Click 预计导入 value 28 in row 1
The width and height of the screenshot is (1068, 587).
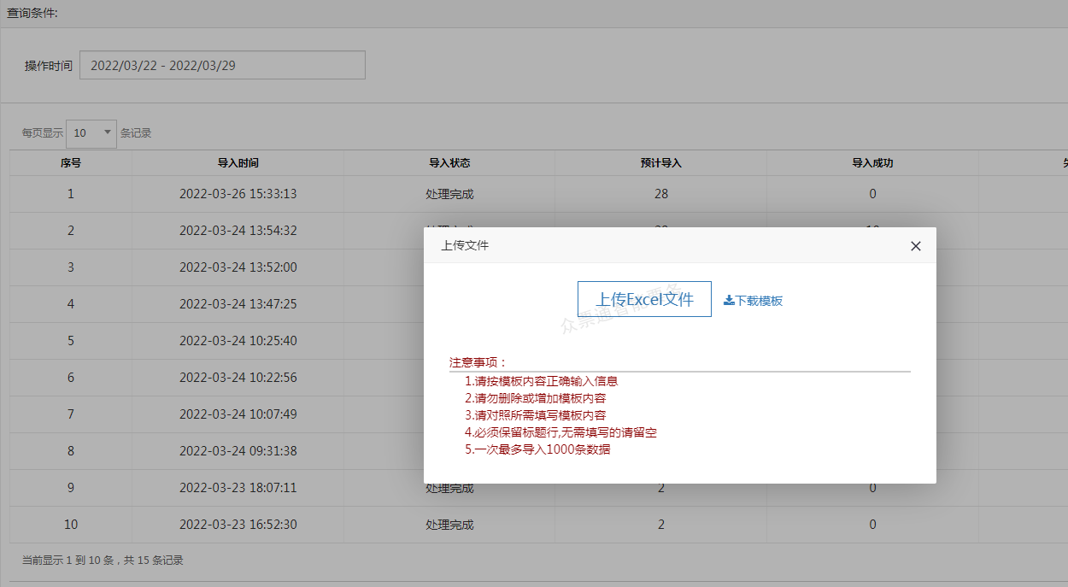click(661, 194)
